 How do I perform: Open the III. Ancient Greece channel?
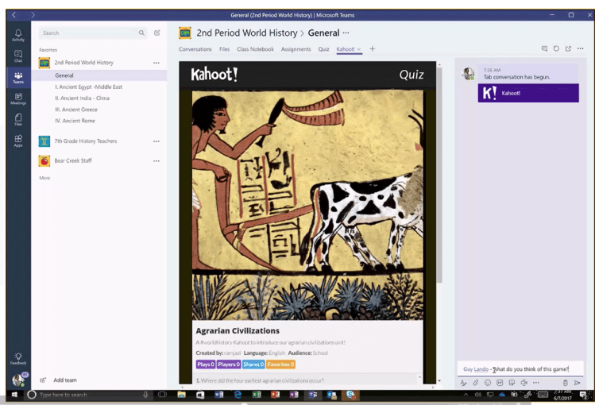click(76, 110)
